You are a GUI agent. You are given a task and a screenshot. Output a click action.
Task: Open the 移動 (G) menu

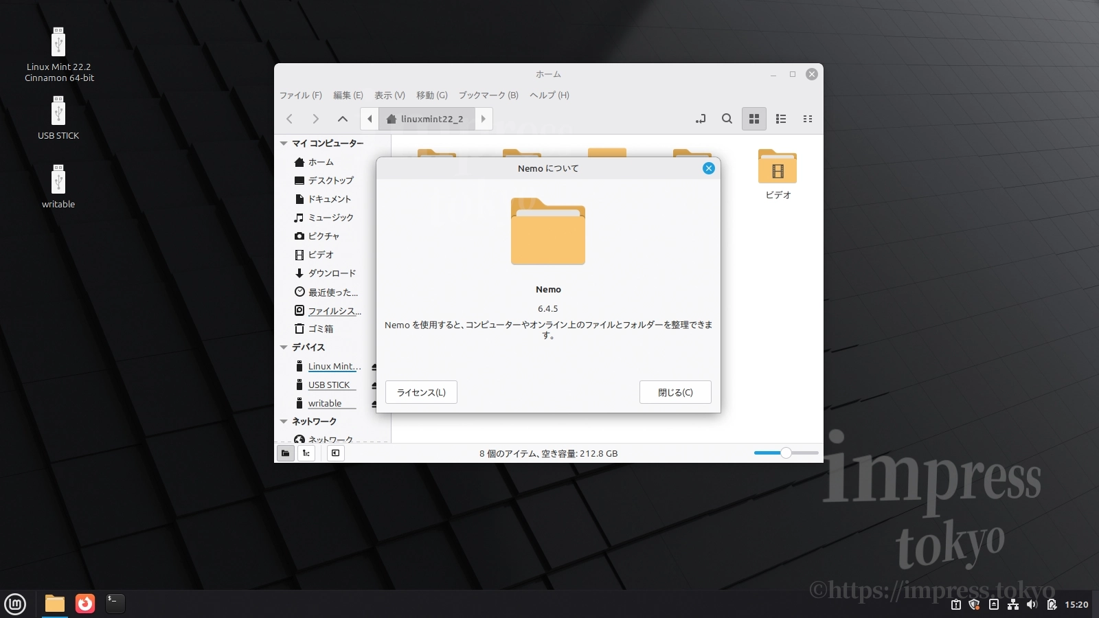(x=432, y=95)
